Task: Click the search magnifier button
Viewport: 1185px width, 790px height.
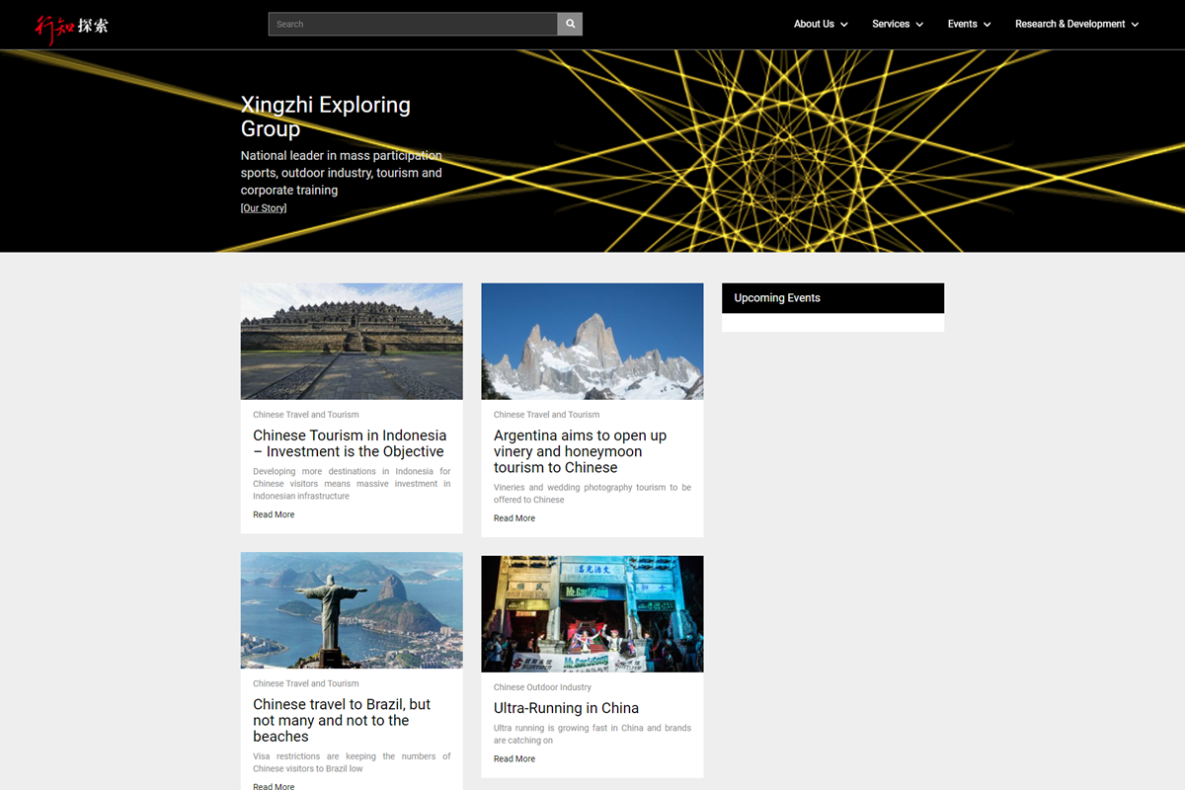Action: pyautogui.click(x=570, y=24)
